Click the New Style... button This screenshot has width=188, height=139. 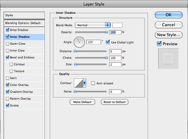(x=169, y=35)
